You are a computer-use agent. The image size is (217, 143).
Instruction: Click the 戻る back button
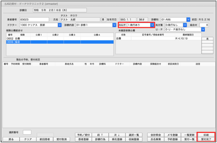point(11,139)
